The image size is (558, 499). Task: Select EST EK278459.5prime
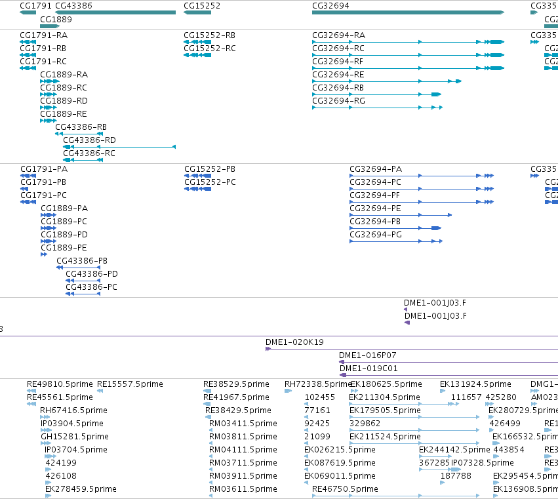coord(81,489)
